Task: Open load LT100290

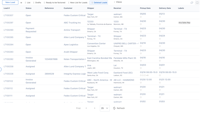Action: (x=8, y=30)
